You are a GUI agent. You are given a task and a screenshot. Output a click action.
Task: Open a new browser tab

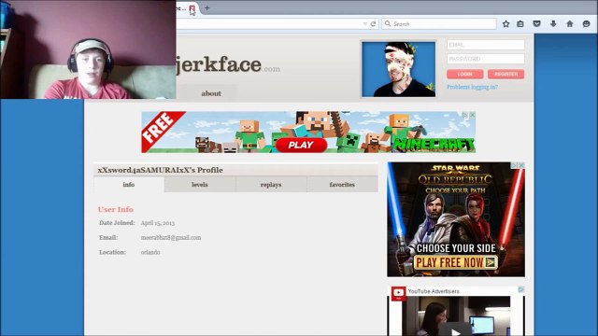206,7
